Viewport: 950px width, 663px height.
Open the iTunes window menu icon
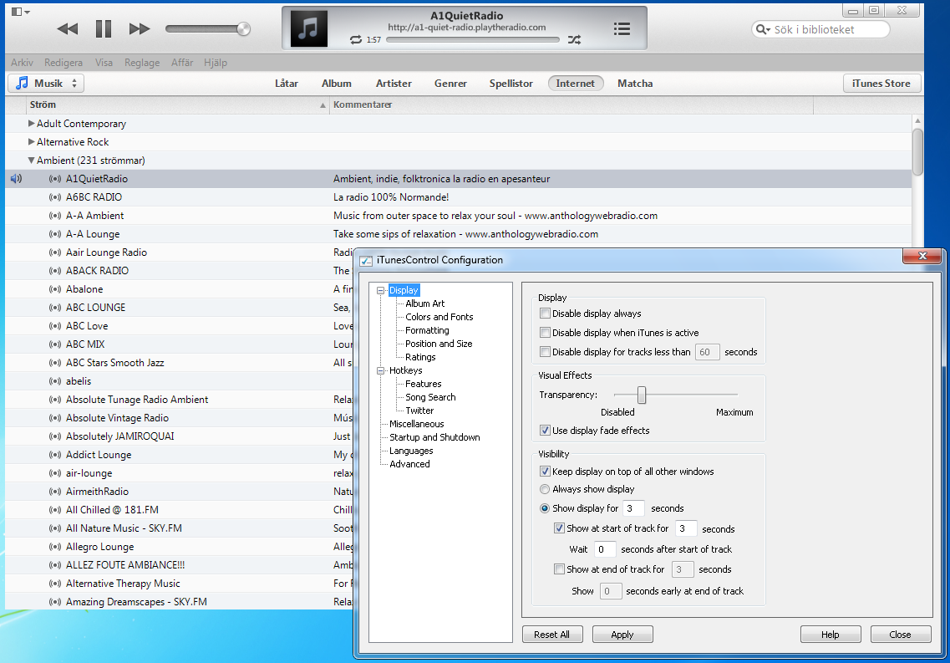[x=20, y=12]
